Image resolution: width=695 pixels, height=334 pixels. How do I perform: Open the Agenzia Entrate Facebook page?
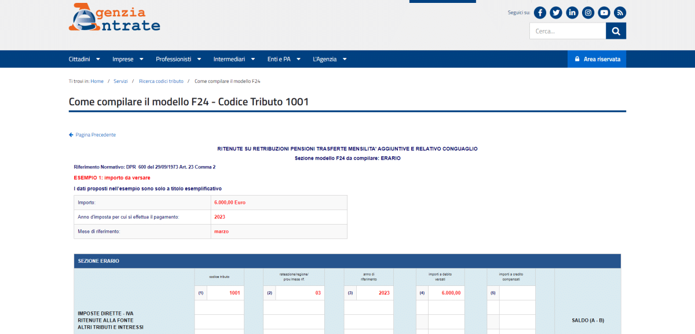pos(540,13)
